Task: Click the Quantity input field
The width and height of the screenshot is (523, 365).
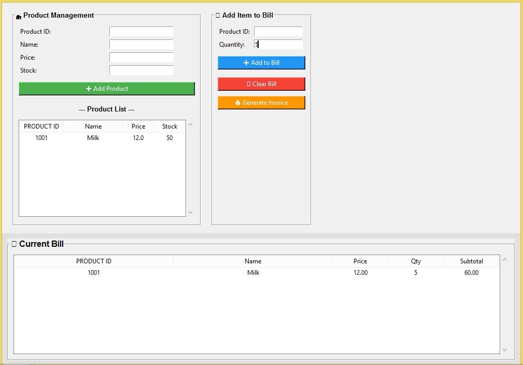Action: [278, 45]
